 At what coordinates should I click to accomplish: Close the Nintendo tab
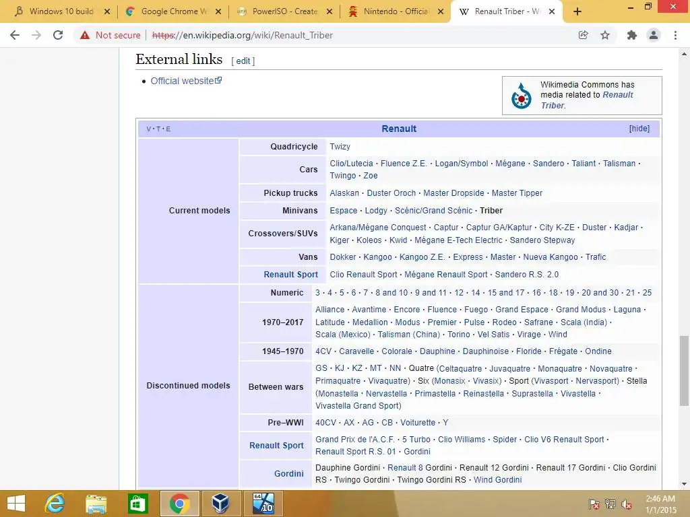coord(441,12)
